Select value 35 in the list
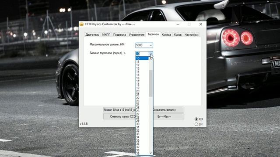 click(x=142, y=140)
